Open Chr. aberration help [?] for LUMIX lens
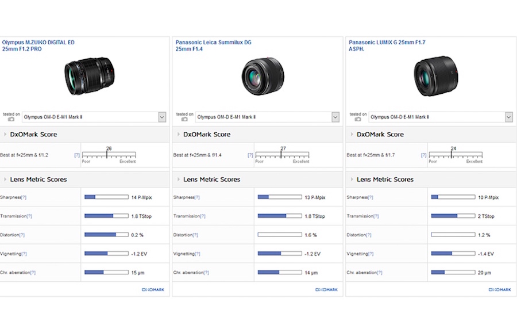This screenshot has height=329, width=517. click(380, 273)
